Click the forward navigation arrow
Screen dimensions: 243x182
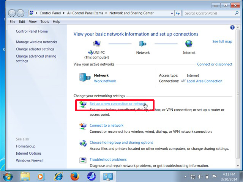click(21, 13)
